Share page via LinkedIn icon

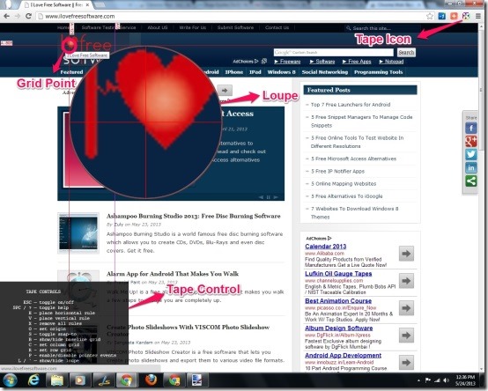tap(471, 167)
